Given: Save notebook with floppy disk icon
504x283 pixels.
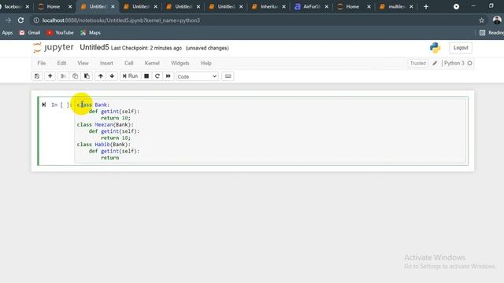Looking at the screenshot, I should [37, 76].
